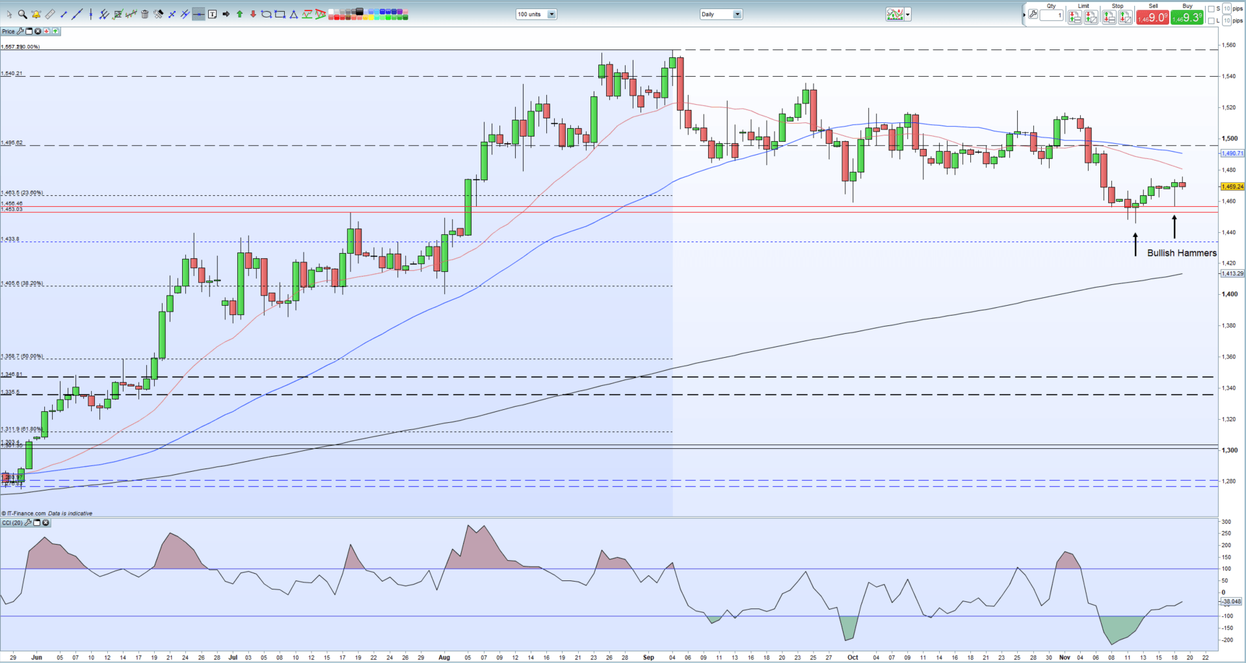
Task: Select the ellipse drawing tool
Action: coord(266,14)
